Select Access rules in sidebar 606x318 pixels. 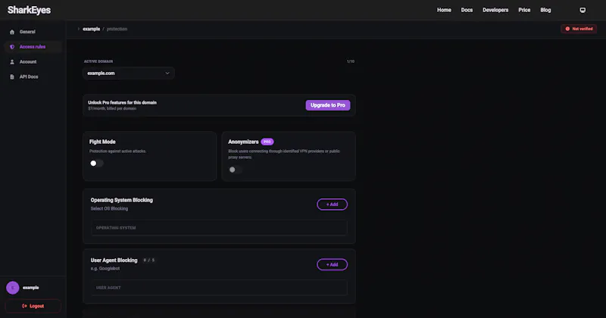click(33, 47)
